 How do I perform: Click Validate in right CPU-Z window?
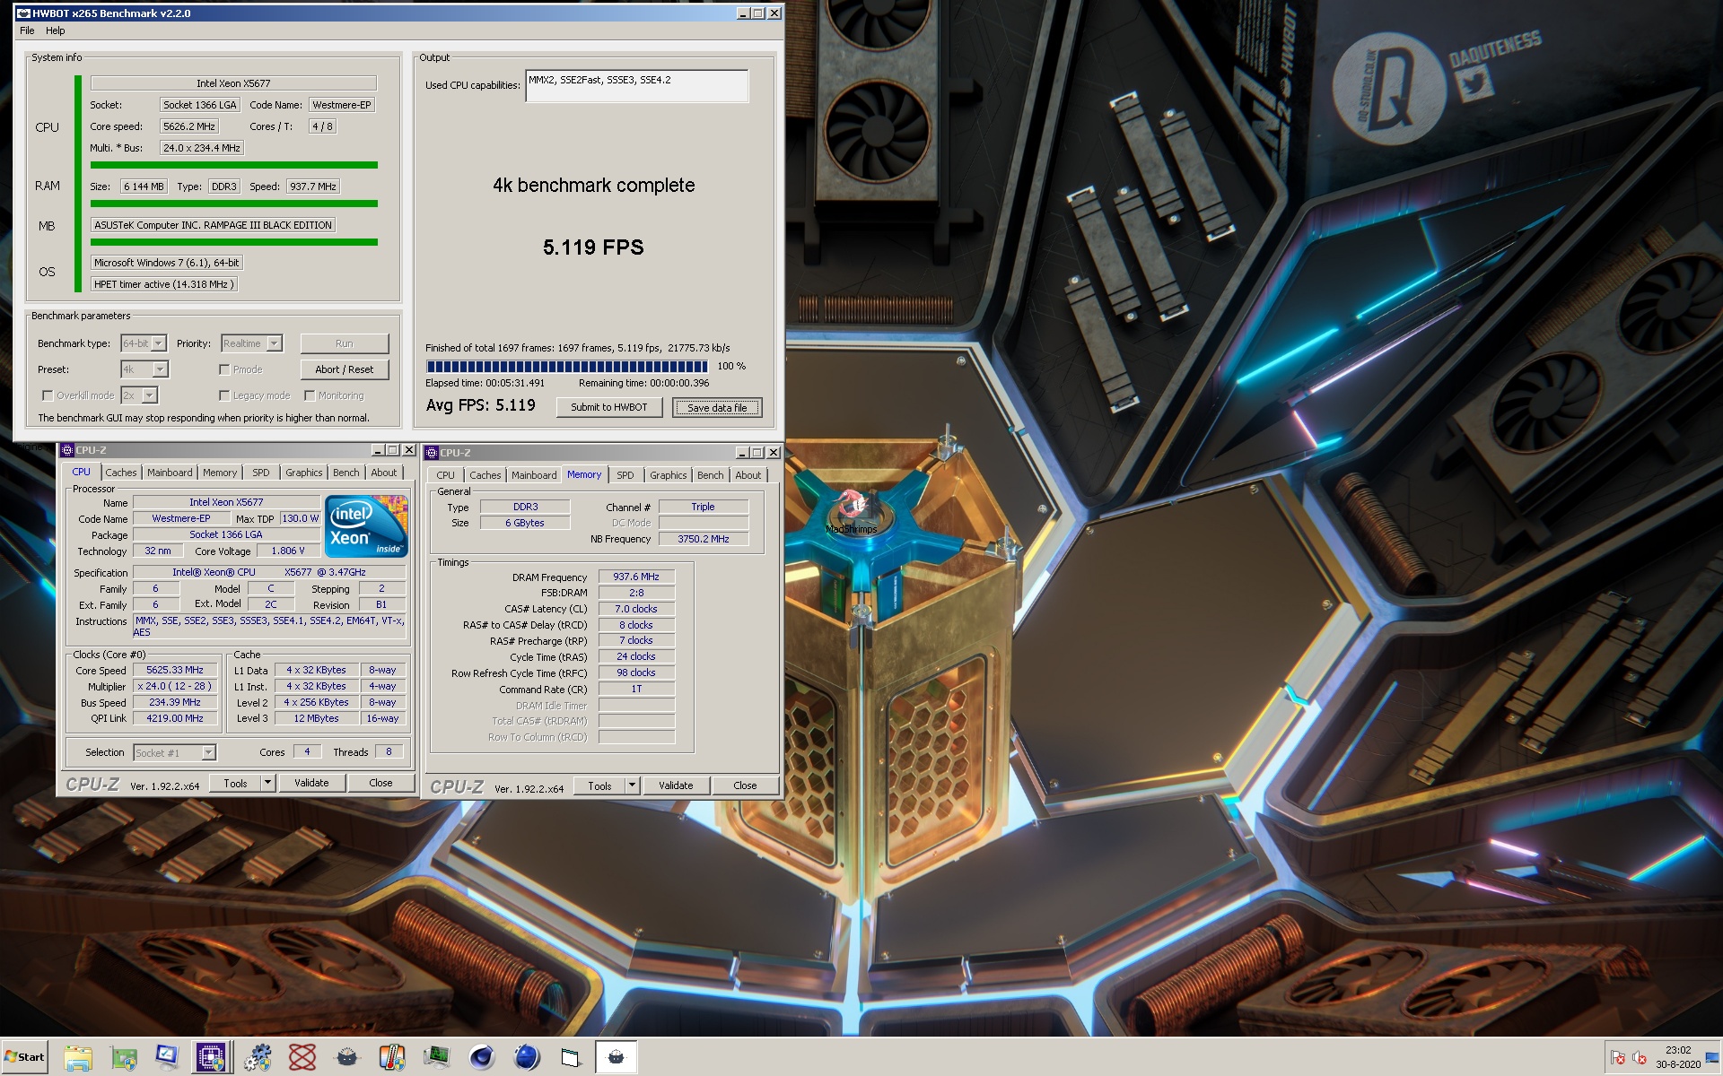coord(676,785)
